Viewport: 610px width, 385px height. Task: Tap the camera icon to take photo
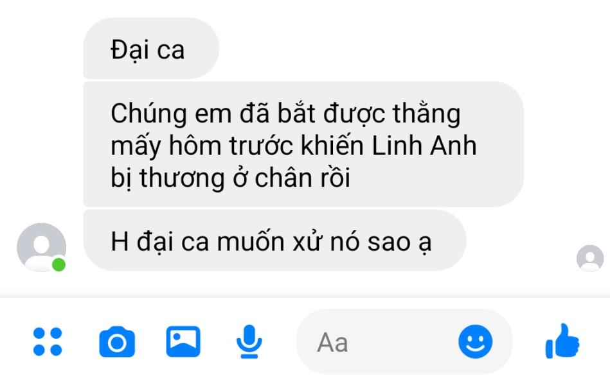pos(117,342)
